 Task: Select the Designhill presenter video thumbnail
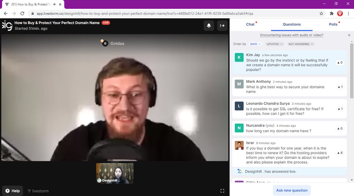click(115, 173)
